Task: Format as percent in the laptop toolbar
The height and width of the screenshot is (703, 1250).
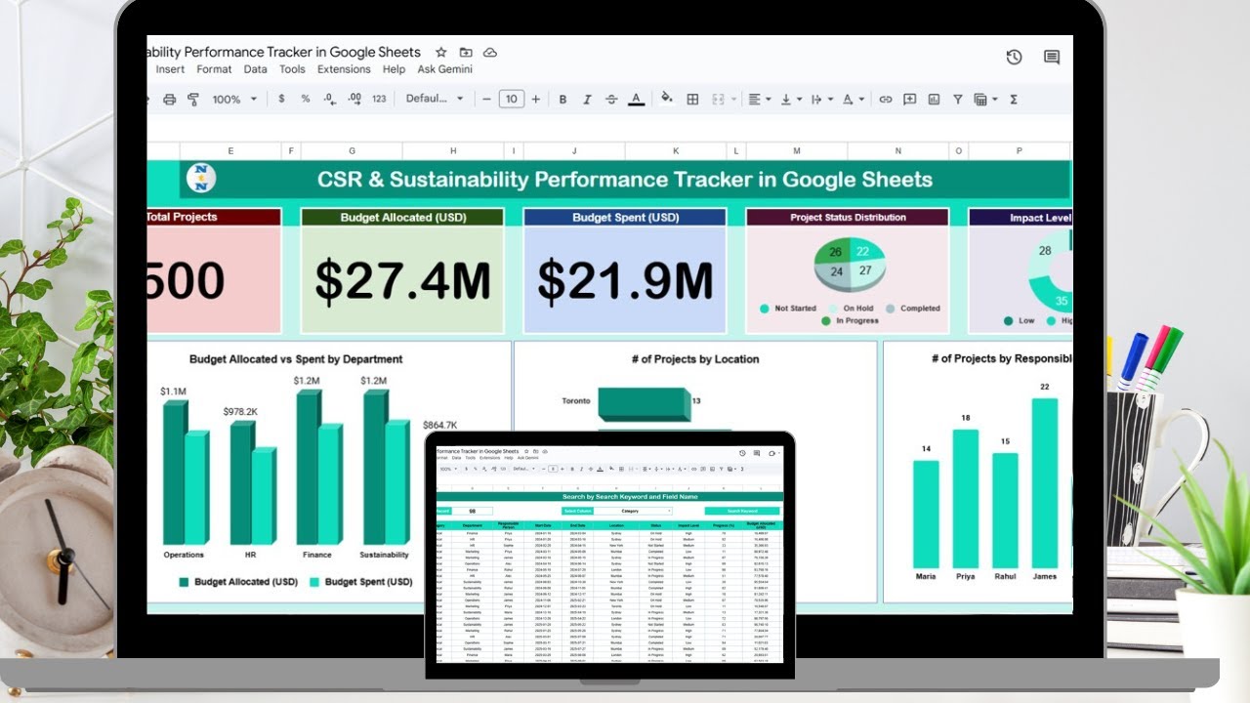Action: [305, 99]
